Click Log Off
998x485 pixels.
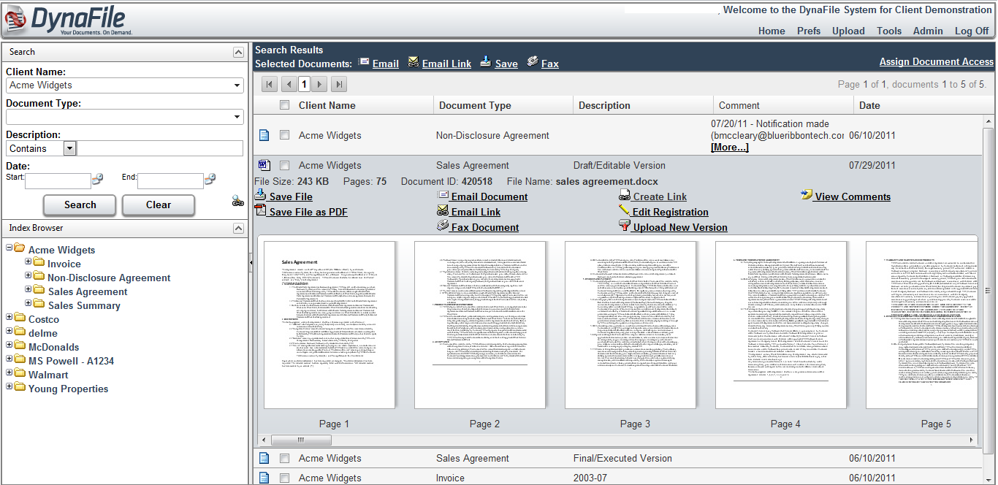(972, 31)
